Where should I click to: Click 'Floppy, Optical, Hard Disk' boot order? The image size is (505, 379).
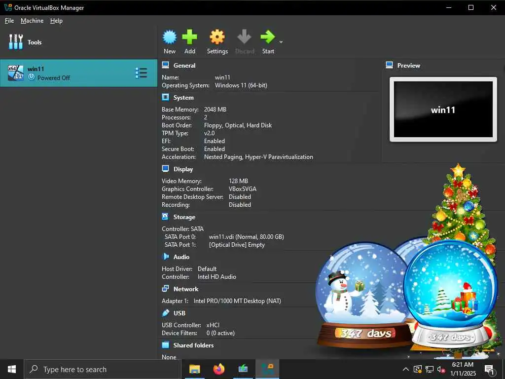238,125
